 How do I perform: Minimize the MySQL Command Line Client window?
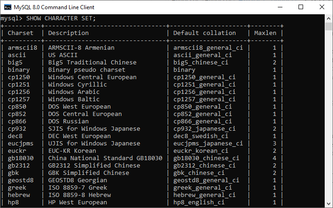tap(280, 7)
